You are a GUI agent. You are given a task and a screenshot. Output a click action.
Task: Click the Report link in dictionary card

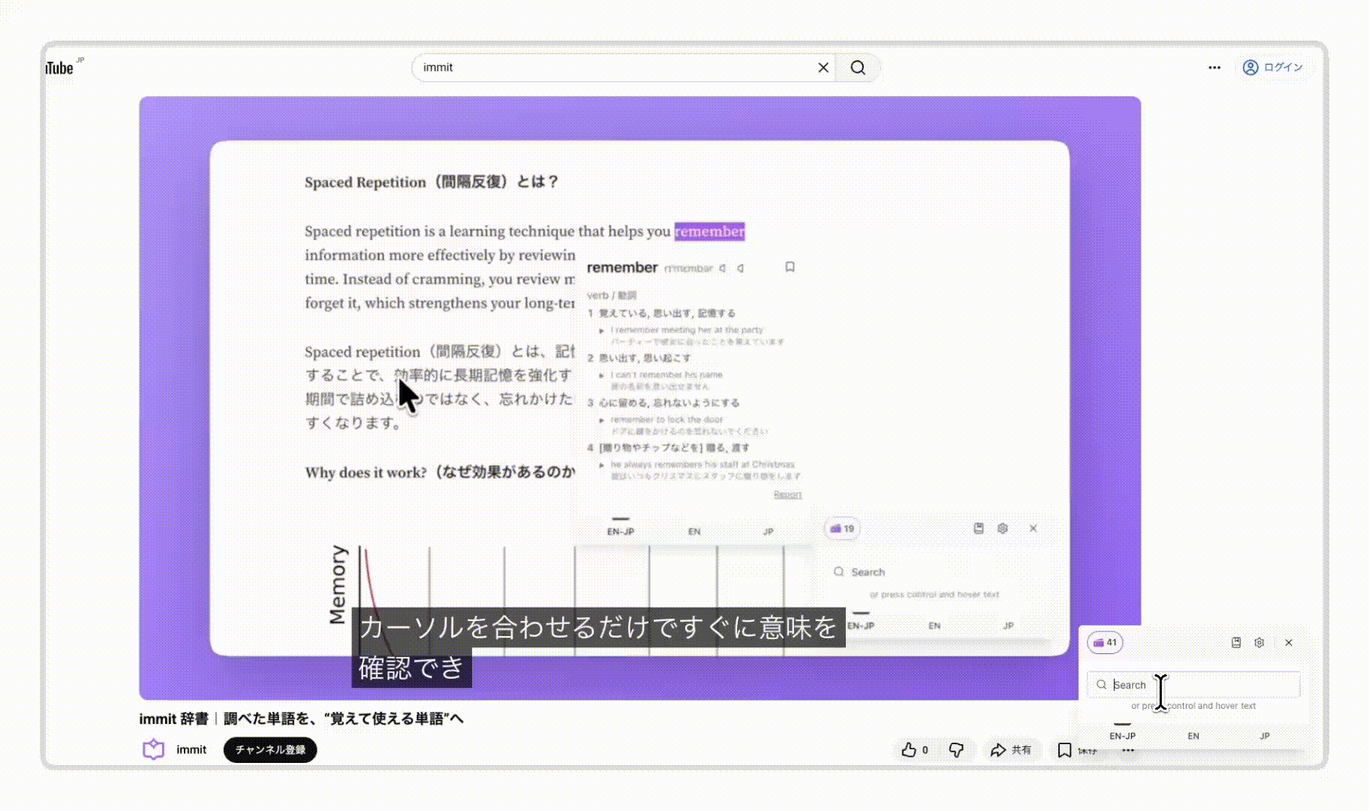[787, 494]
